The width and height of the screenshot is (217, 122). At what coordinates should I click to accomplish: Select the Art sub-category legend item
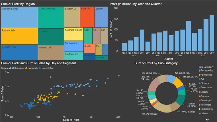201,79
